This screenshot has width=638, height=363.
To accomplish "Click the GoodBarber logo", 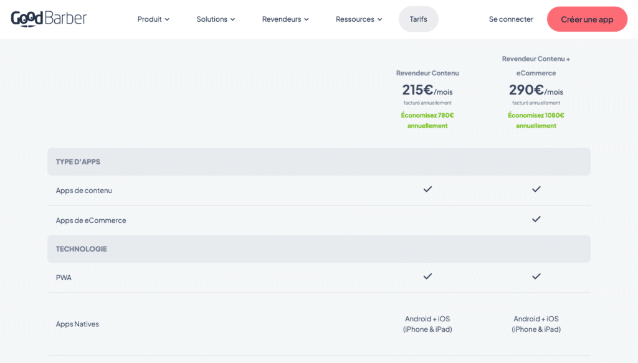I will click(x=49, y=19).
